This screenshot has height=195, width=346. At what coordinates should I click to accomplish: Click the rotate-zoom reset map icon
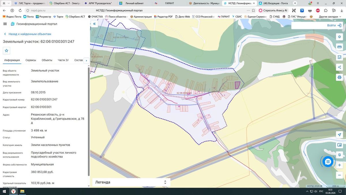[x=340, y=155]
